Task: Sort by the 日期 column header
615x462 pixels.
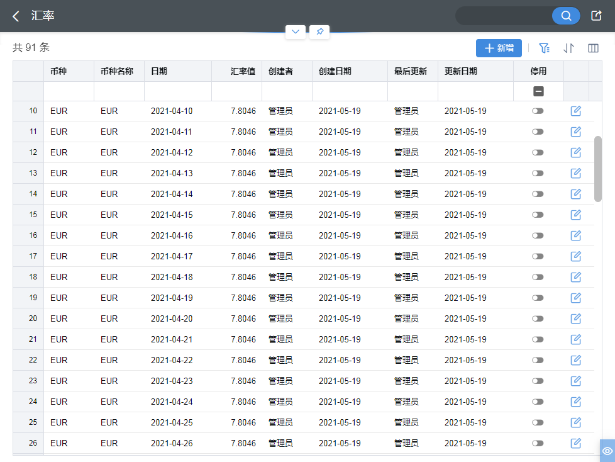Action: click(x=178, y=71)
